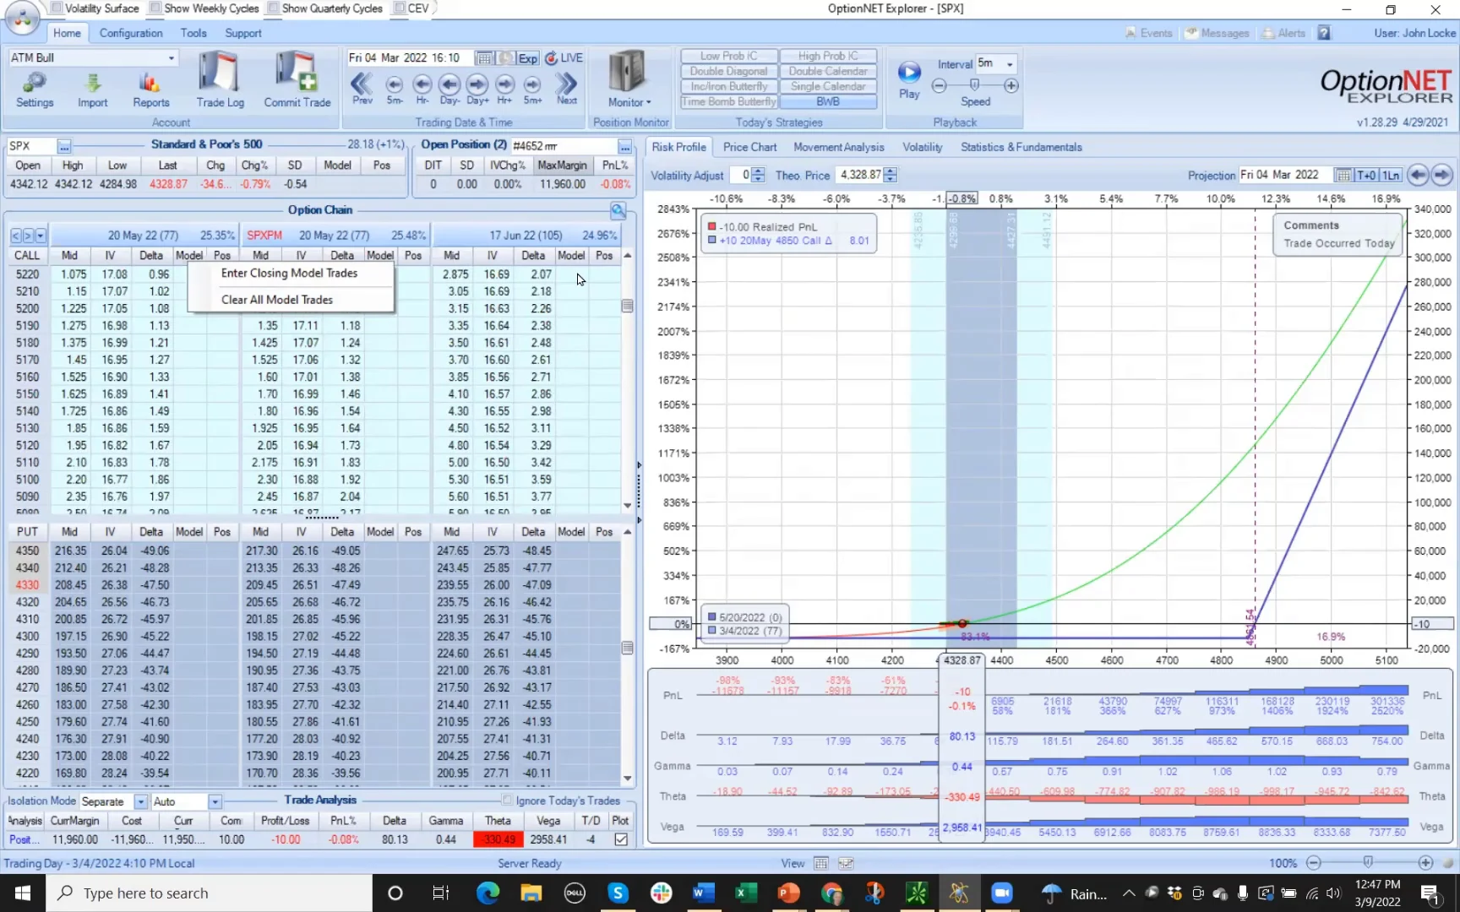Open the Reports icon
Image resolution: width=1460 pixels, height=912 pixels.
pos(150,90)
